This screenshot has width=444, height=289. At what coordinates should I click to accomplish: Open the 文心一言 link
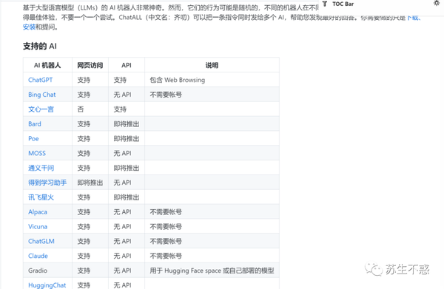[x=41, y=109]
